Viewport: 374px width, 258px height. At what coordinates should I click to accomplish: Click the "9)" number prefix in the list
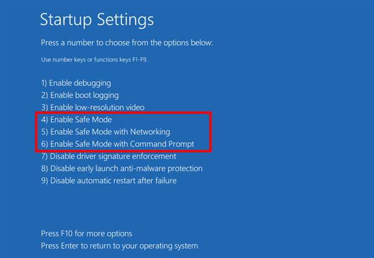[44, 180]
